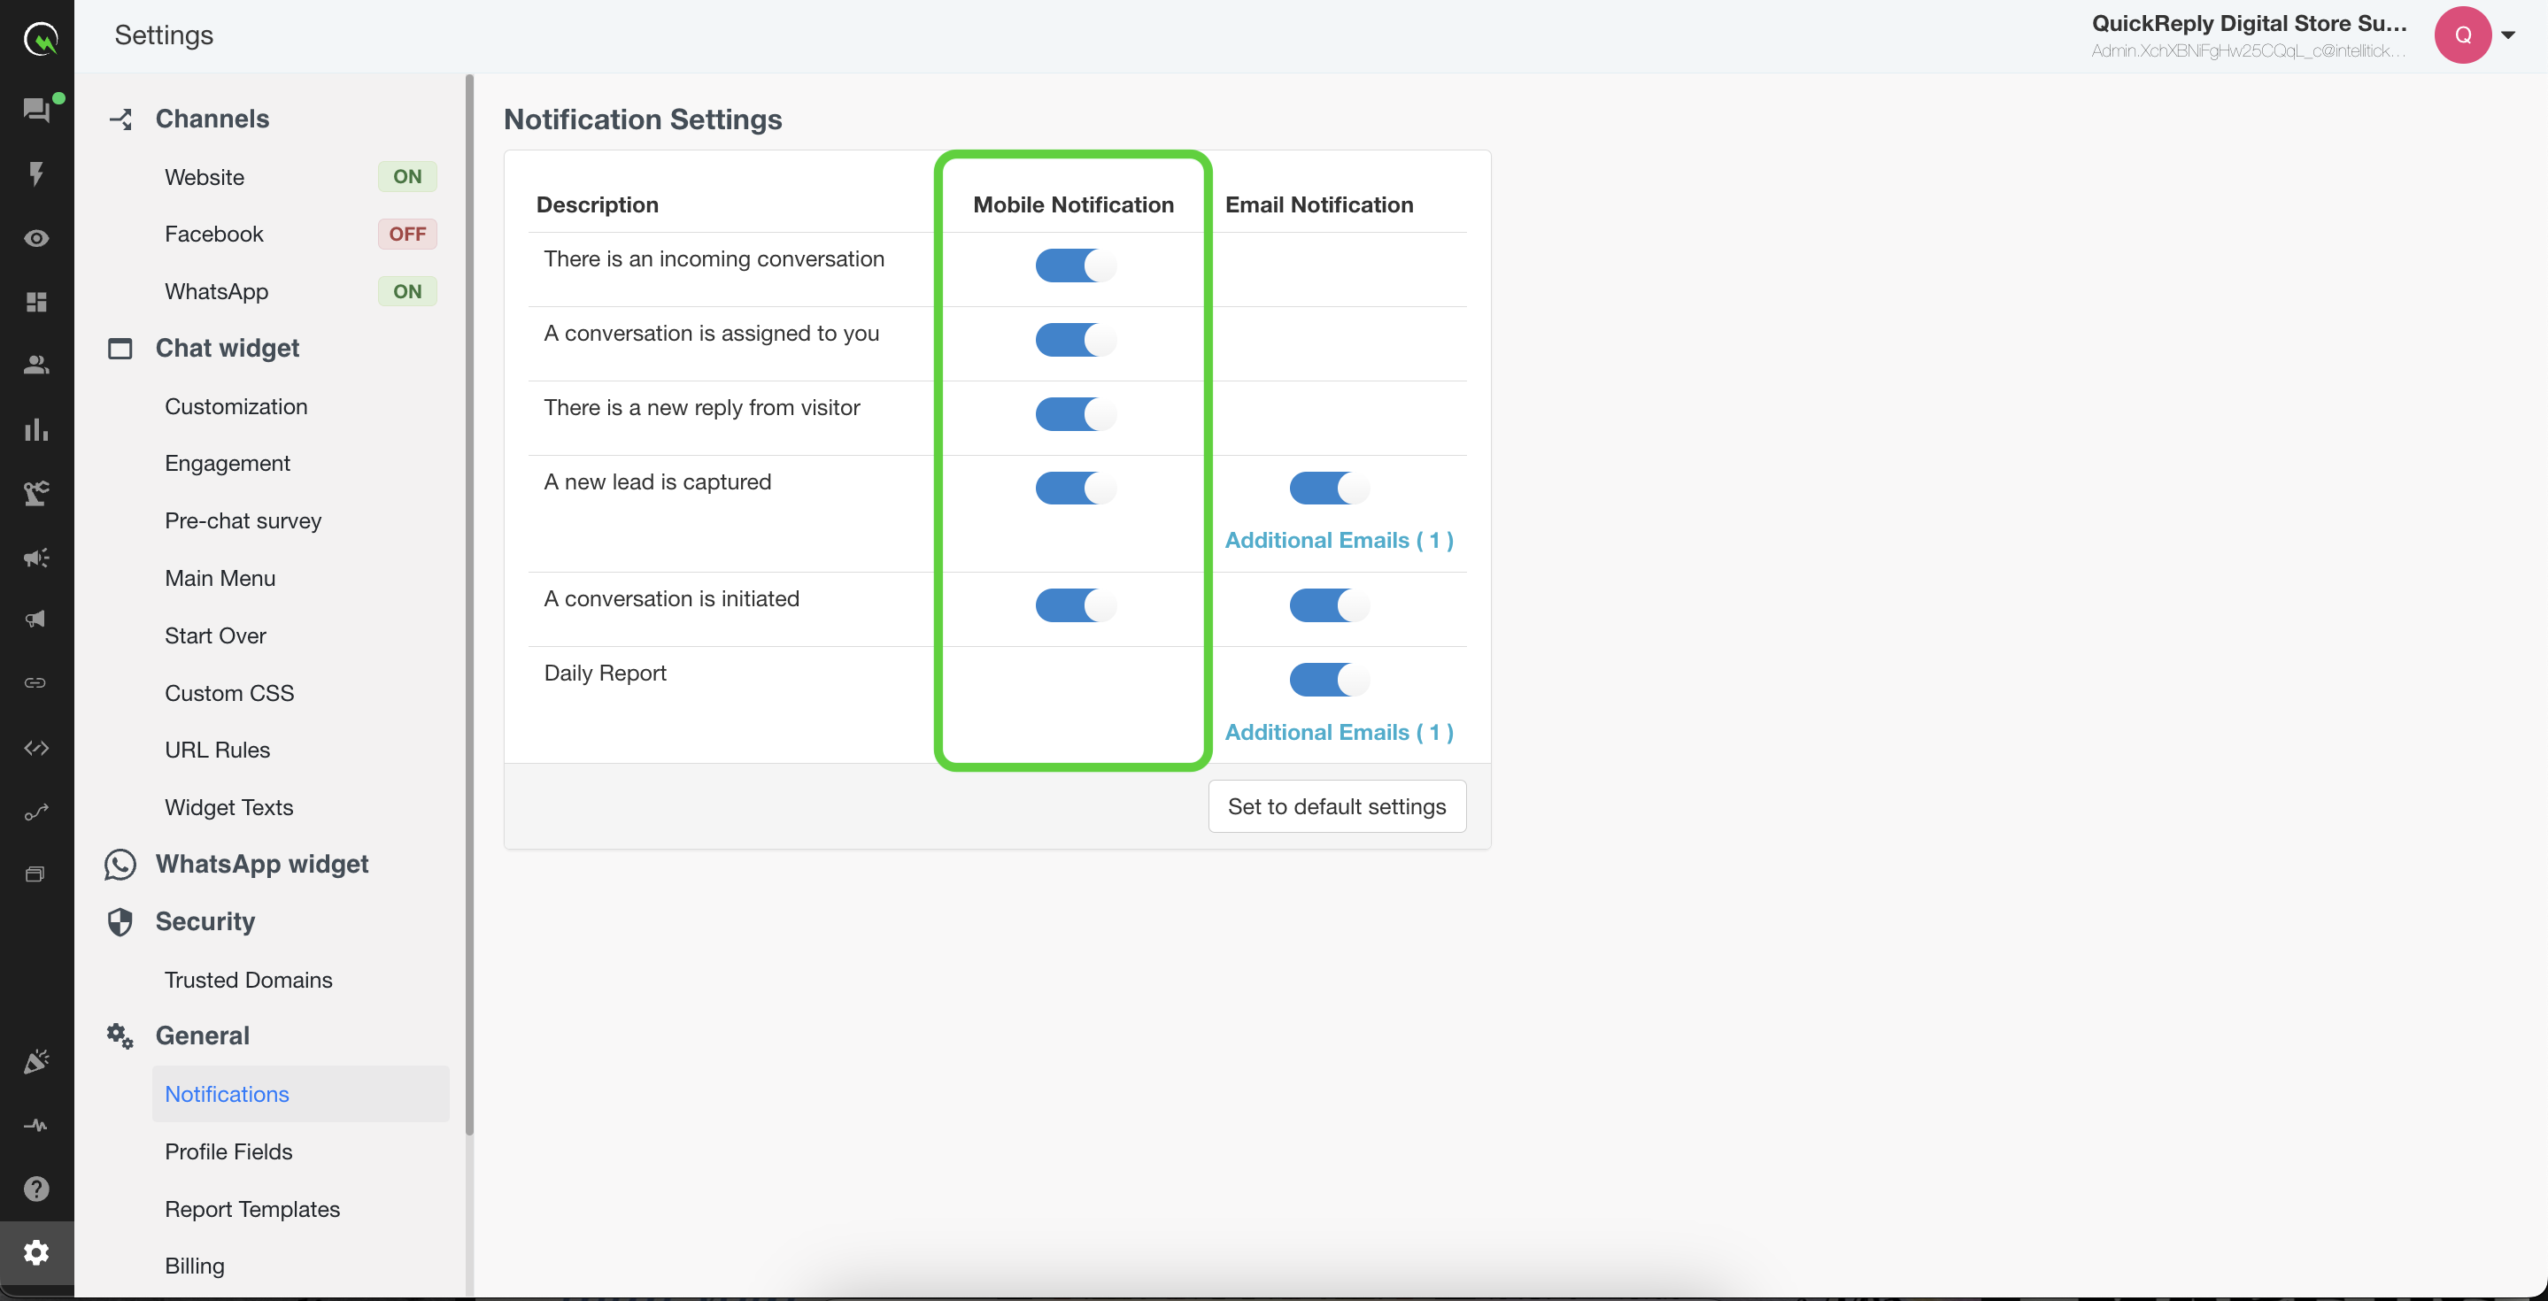The image size is (2548, 1301).
Task: Expand the WhatsApp widget section
Action: pyautogui.click(x=261, y=864)
